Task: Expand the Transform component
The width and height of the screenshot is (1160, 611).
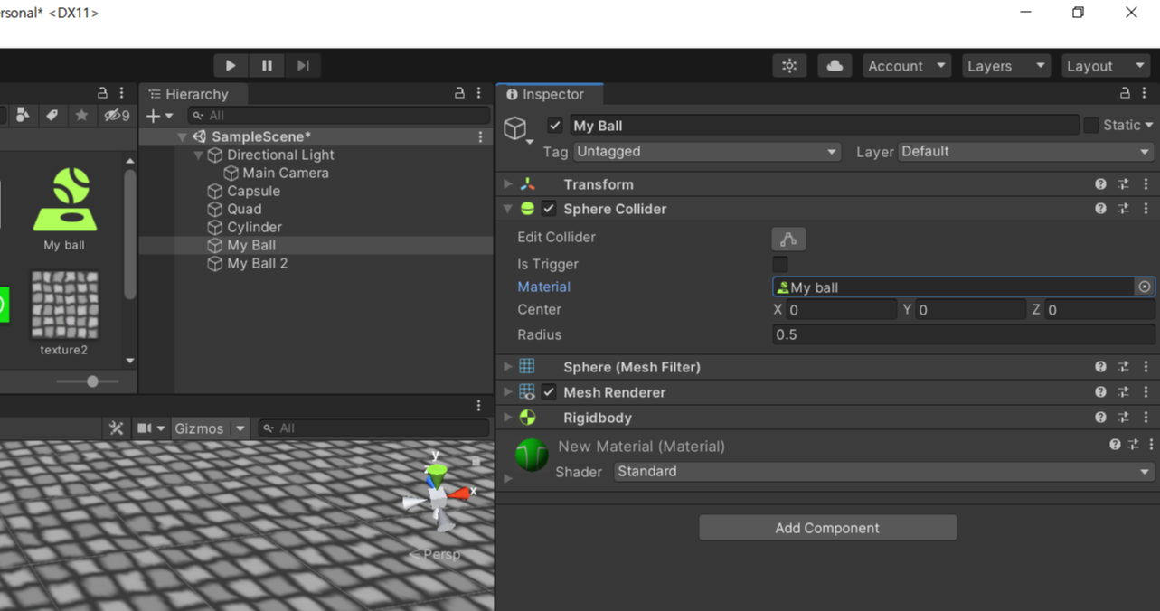Action: tap(508, 184)
